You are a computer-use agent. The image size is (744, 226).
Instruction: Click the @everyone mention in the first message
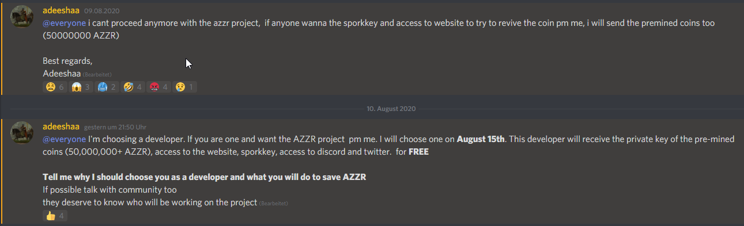(64, 23)
